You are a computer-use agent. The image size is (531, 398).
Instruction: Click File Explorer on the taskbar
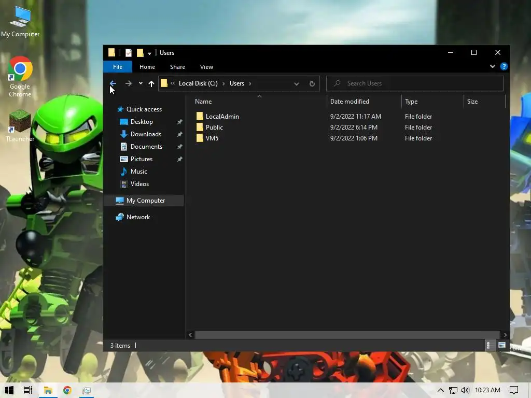(48, 390)
